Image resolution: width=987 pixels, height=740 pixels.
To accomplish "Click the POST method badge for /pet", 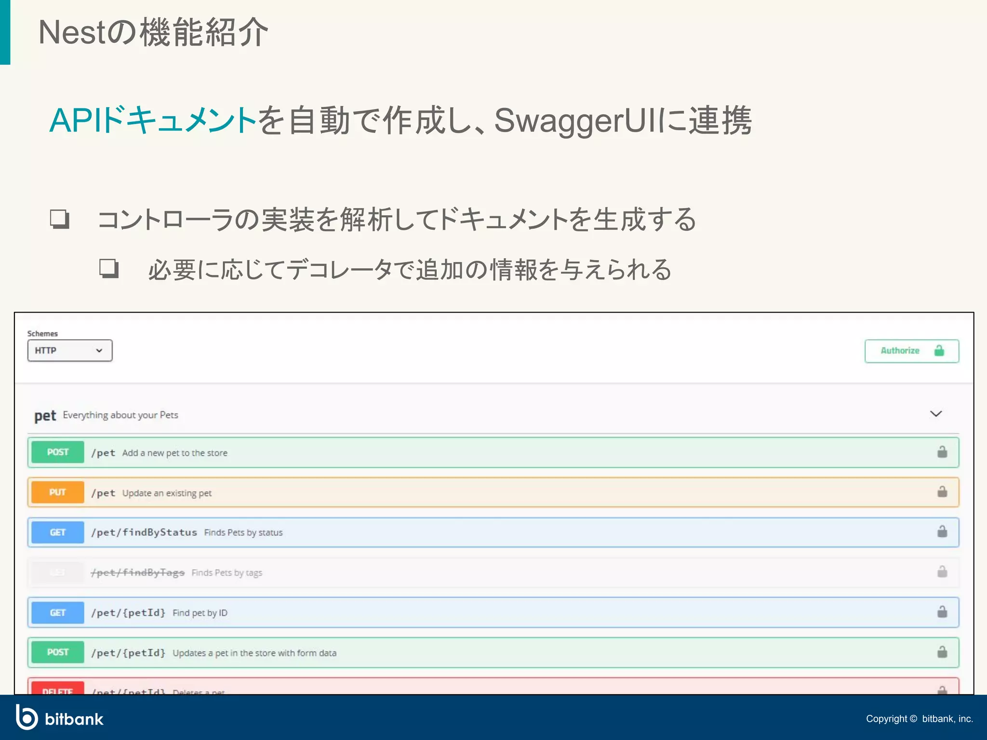I will tap(58, 452).
